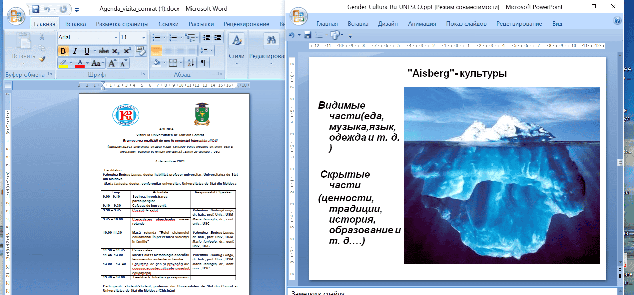This screenshot has height=295, width=634.
Task: Open the Анимация tab in PowerPoint
Action: (422, 24)
